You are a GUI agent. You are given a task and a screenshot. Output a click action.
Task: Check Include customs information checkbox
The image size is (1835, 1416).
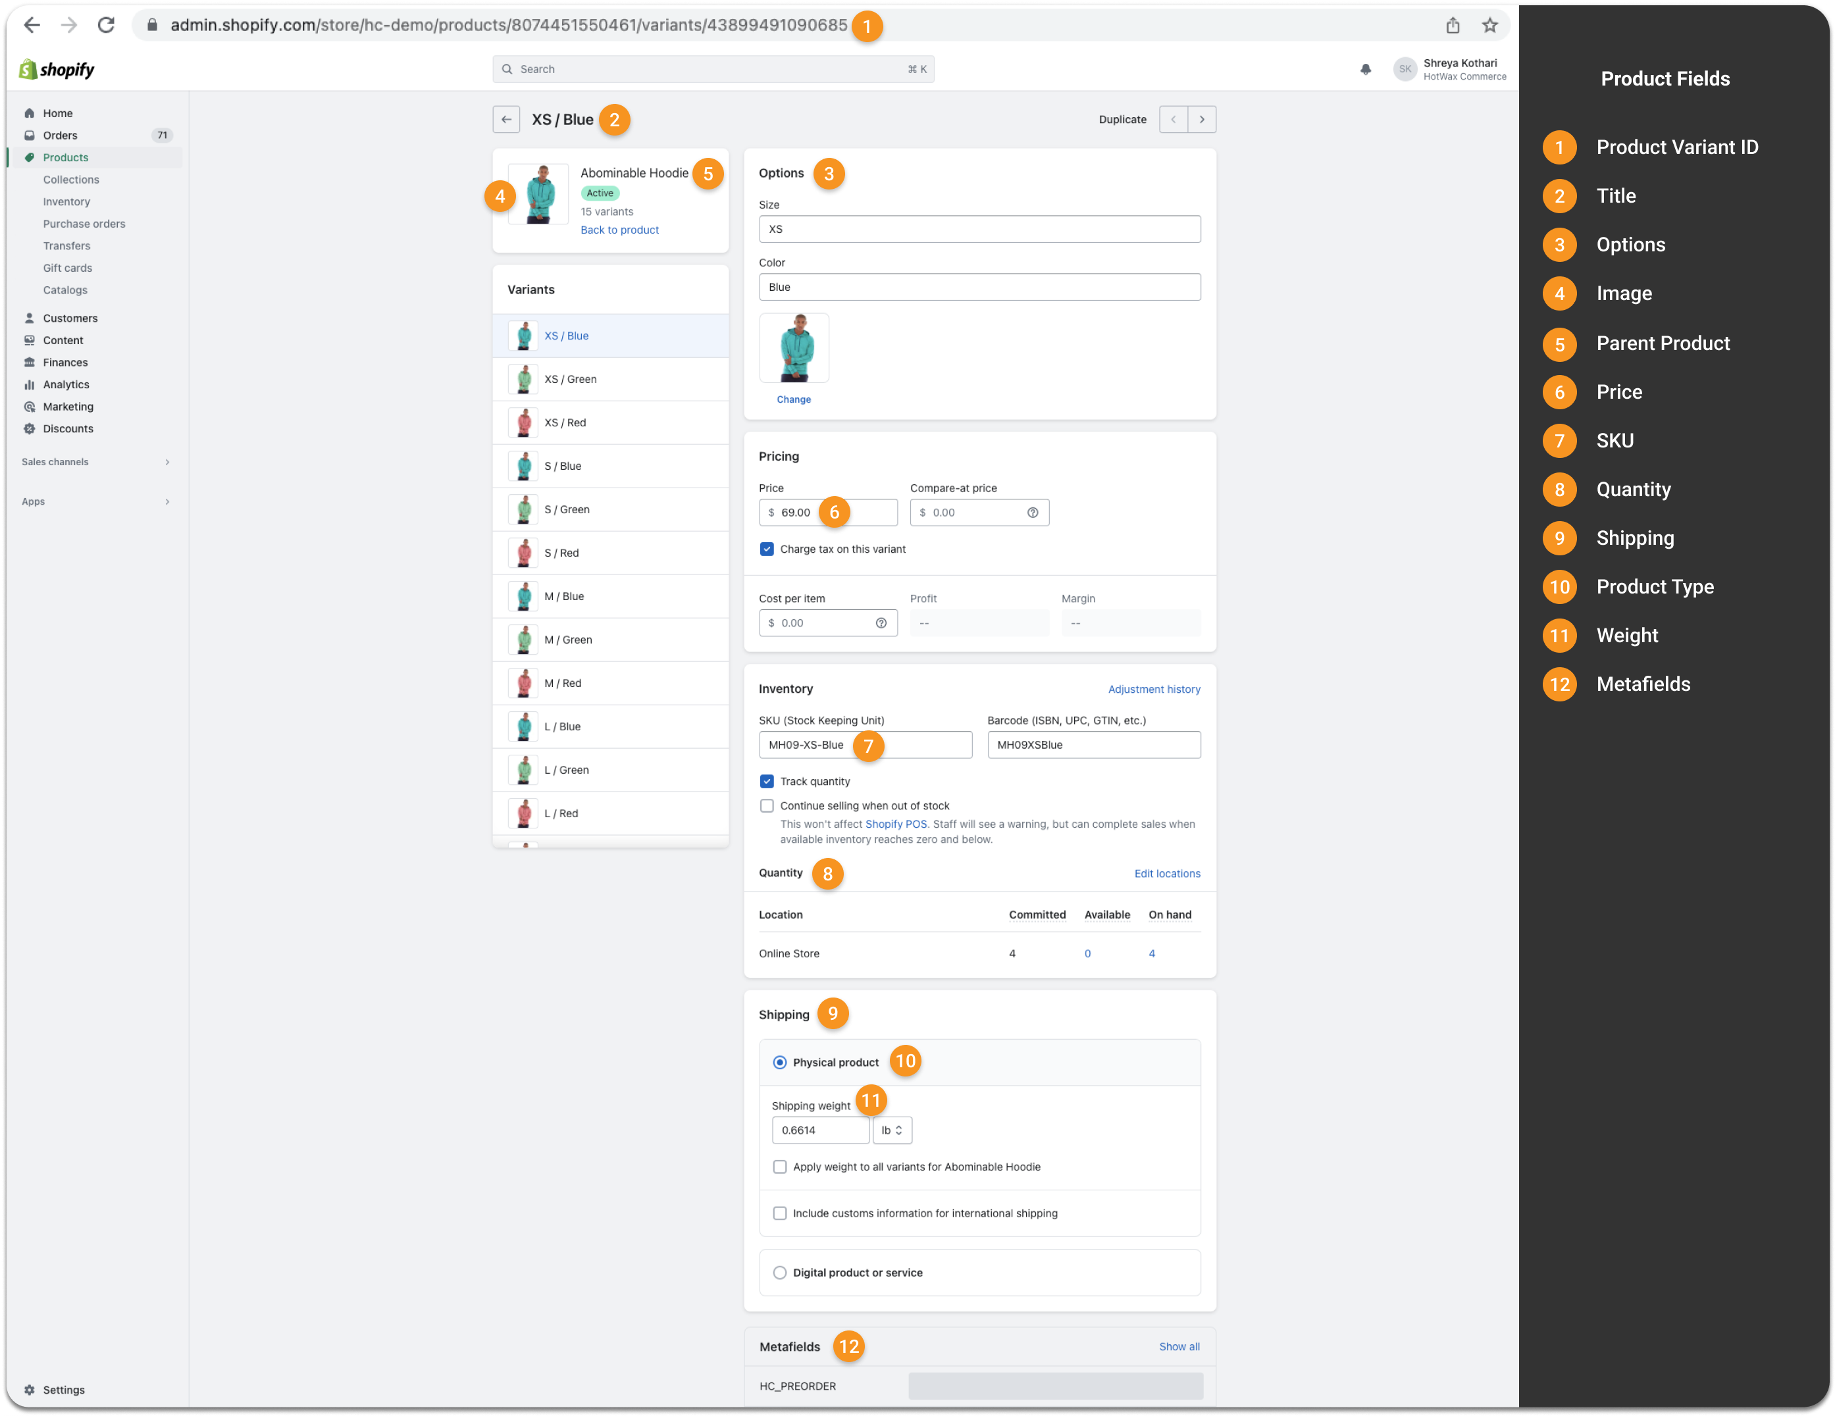780,1213
